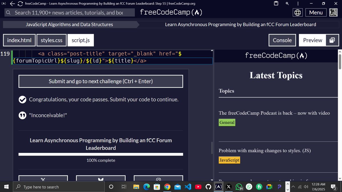342x192 pixels.
Task: Open the clipboard icon in title bar
Action: [x=276, y=4]
